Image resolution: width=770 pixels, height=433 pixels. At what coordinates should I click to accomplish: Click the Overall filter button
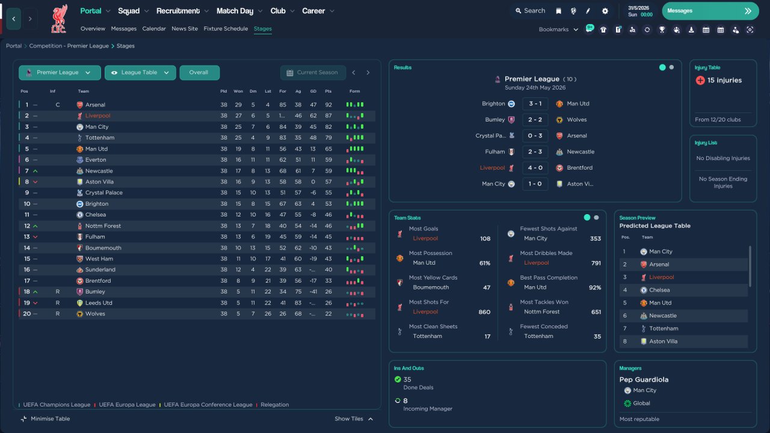click(x=199, y=73)
